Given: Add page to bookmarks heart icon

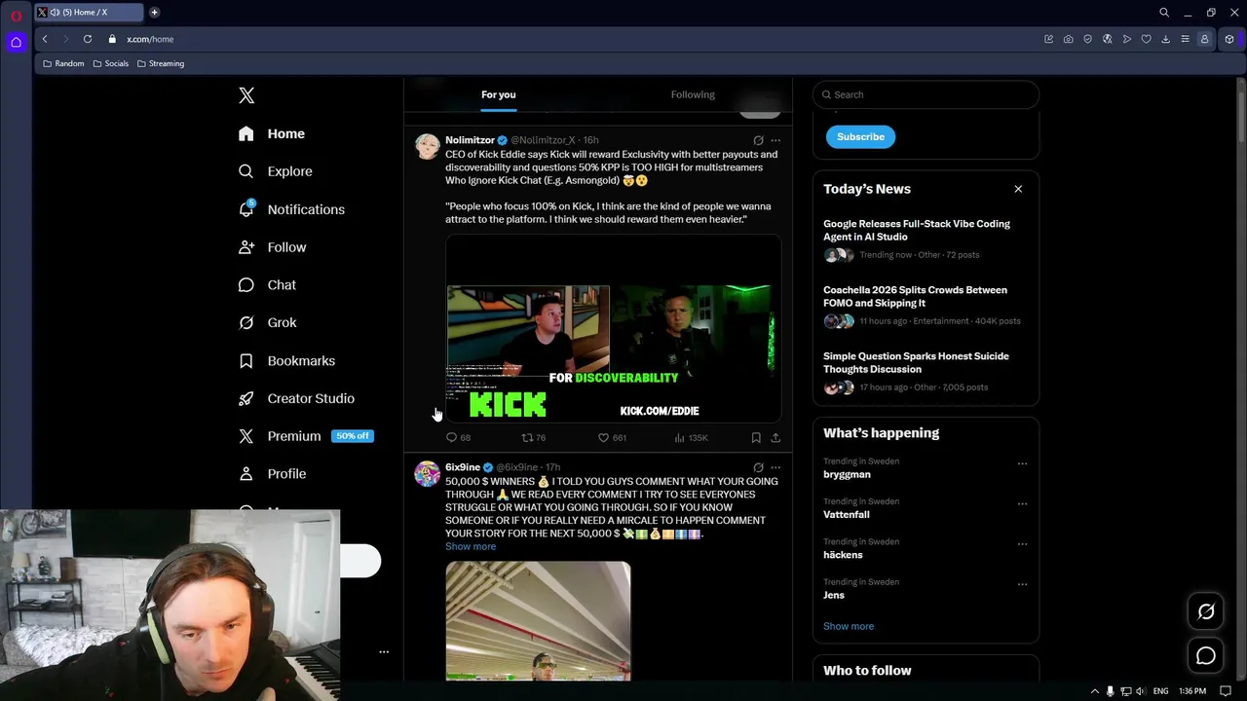Looking at the screenshot, I should 1147,39.
